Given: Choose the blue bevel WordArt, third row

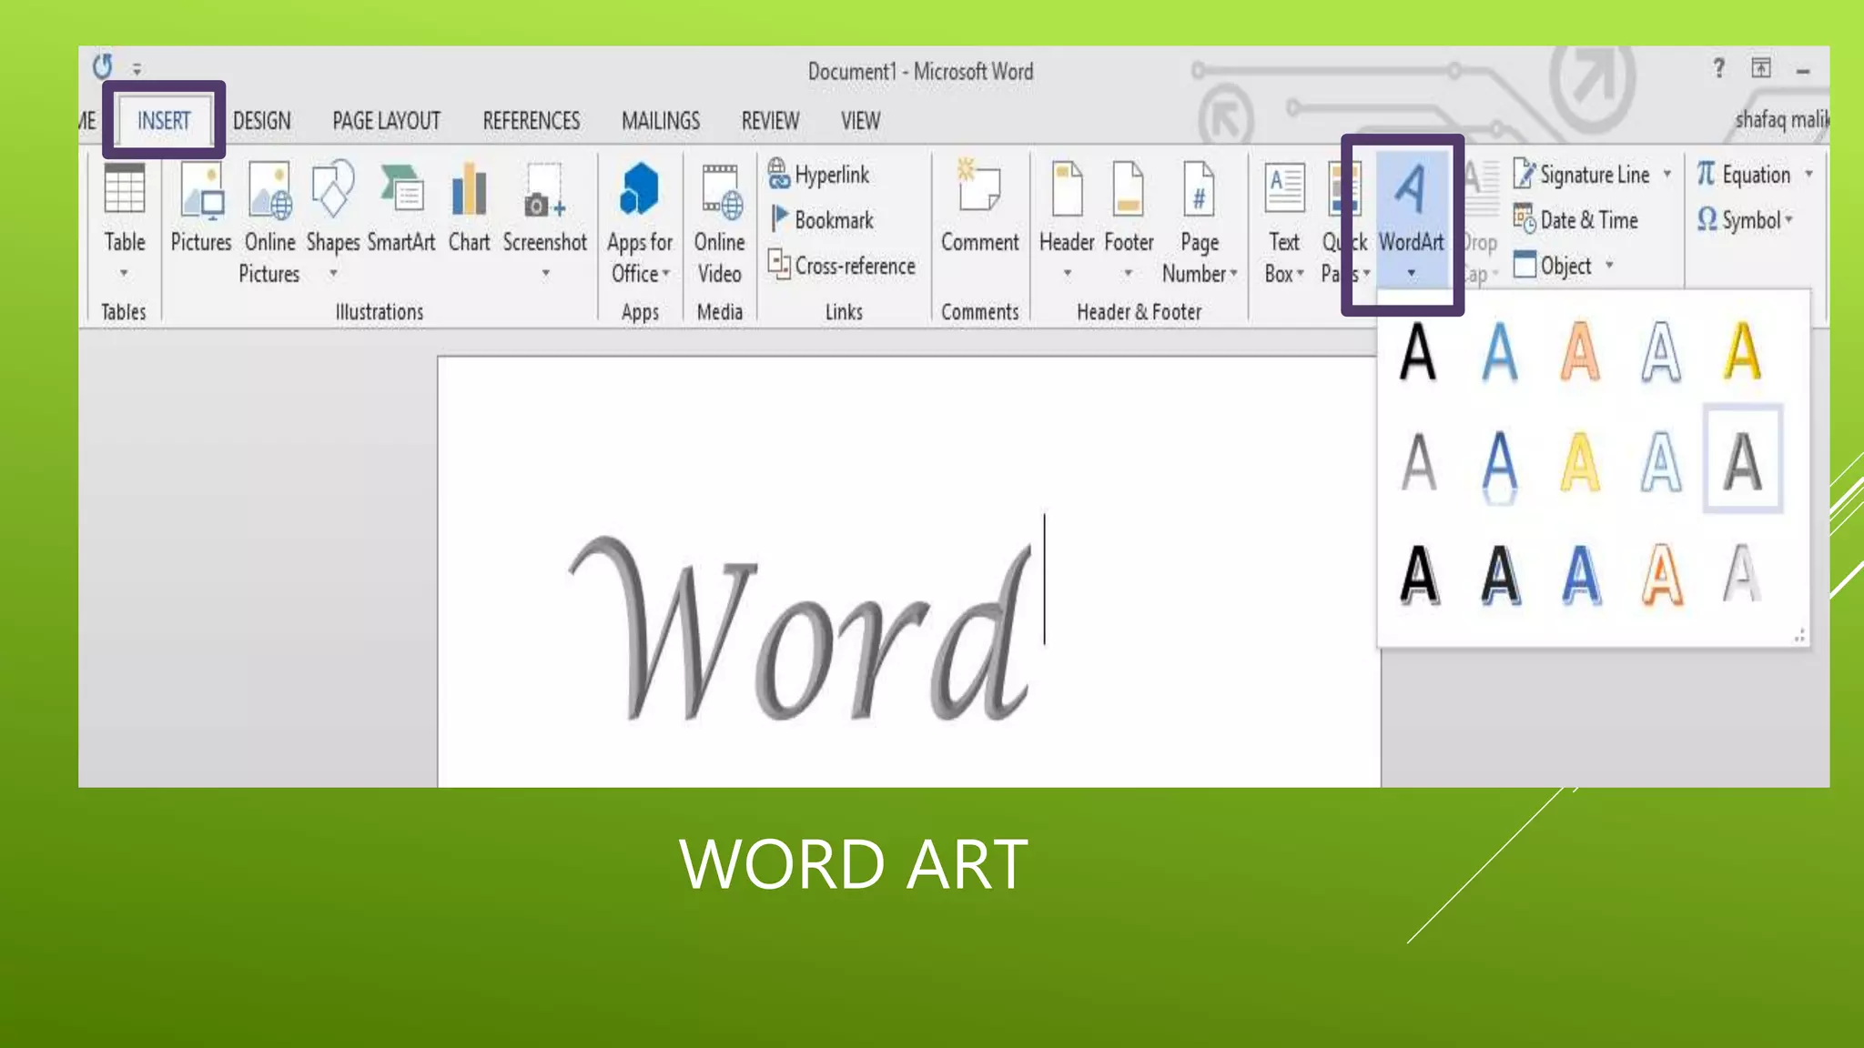Looking at the screenshot, I should (1580, 575).
